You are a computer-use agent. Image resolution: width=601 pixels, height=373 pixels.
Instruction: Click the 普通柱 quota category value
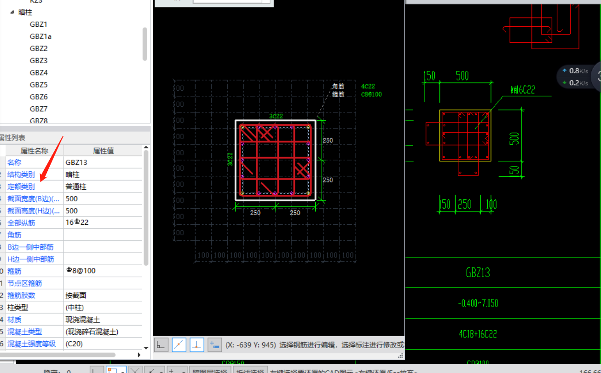(x=103, y=186)
